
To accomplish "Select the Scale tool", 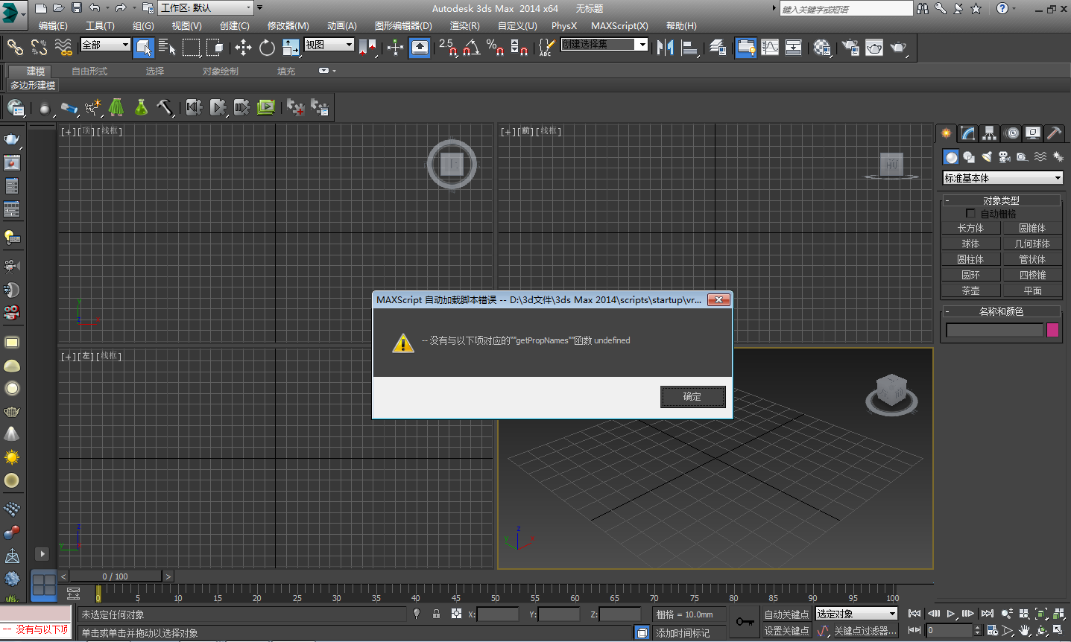I will tap(291, 48).
